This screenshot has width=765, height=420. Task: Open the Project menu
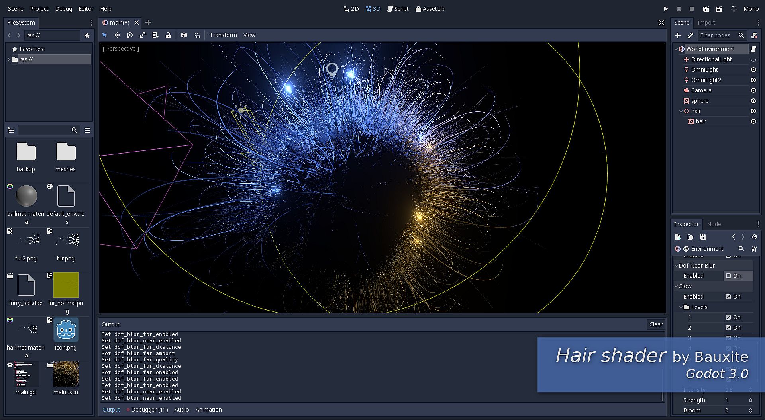[x=39, y=9]
